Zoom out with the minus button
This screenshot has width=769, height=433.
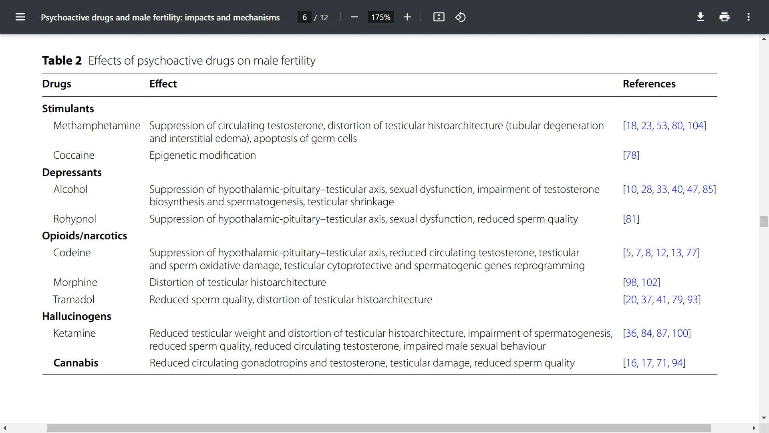(x=354, y=17)
